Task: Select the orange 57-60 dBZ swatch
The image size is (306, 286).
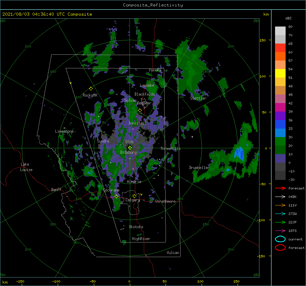Action: (280, 56)
